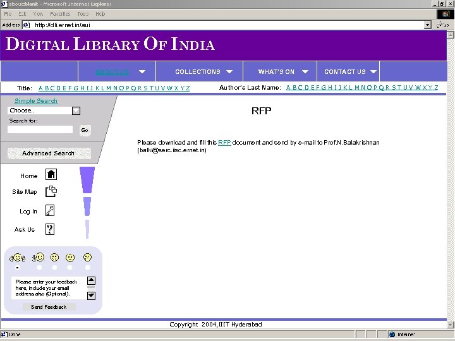Click the Site Map text link
This screenshot has height=341, width=455.
(x=25, y=192)
